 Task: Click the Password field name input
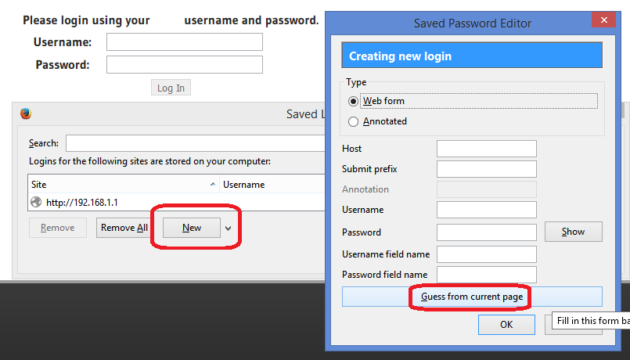tap(487, 275)
